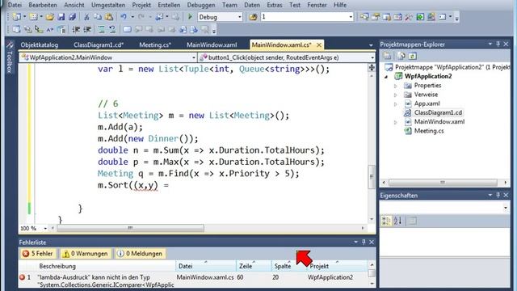Show the list of open document tabs

[371, 45]
